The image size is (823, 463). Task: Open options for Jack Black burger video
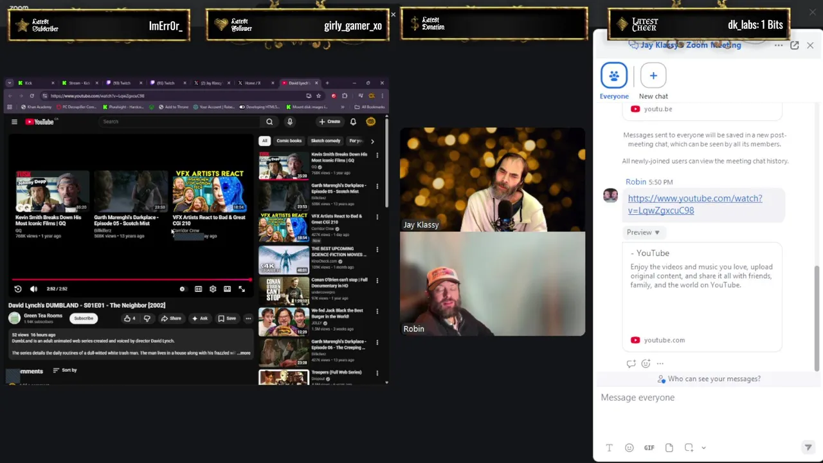click(377, 311)
